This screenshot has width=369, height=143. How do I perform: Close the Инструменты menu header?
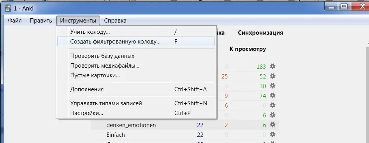78,21
